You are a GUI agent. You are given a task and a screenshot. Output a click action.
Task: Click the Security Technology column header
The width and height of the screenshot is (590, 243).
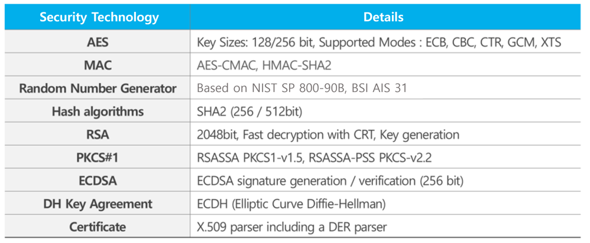pyautogui.click(x=99, y=17)
